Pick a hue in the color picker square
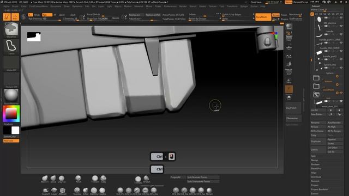349x196 pixels. (11, 114)
